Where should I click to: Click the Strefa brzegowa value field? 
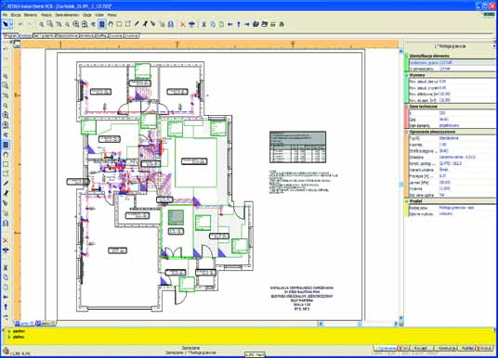(466, 151)
